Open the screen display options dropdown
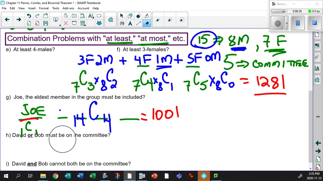The width and height of the screenshot is (323, 181). coord(56,20)
